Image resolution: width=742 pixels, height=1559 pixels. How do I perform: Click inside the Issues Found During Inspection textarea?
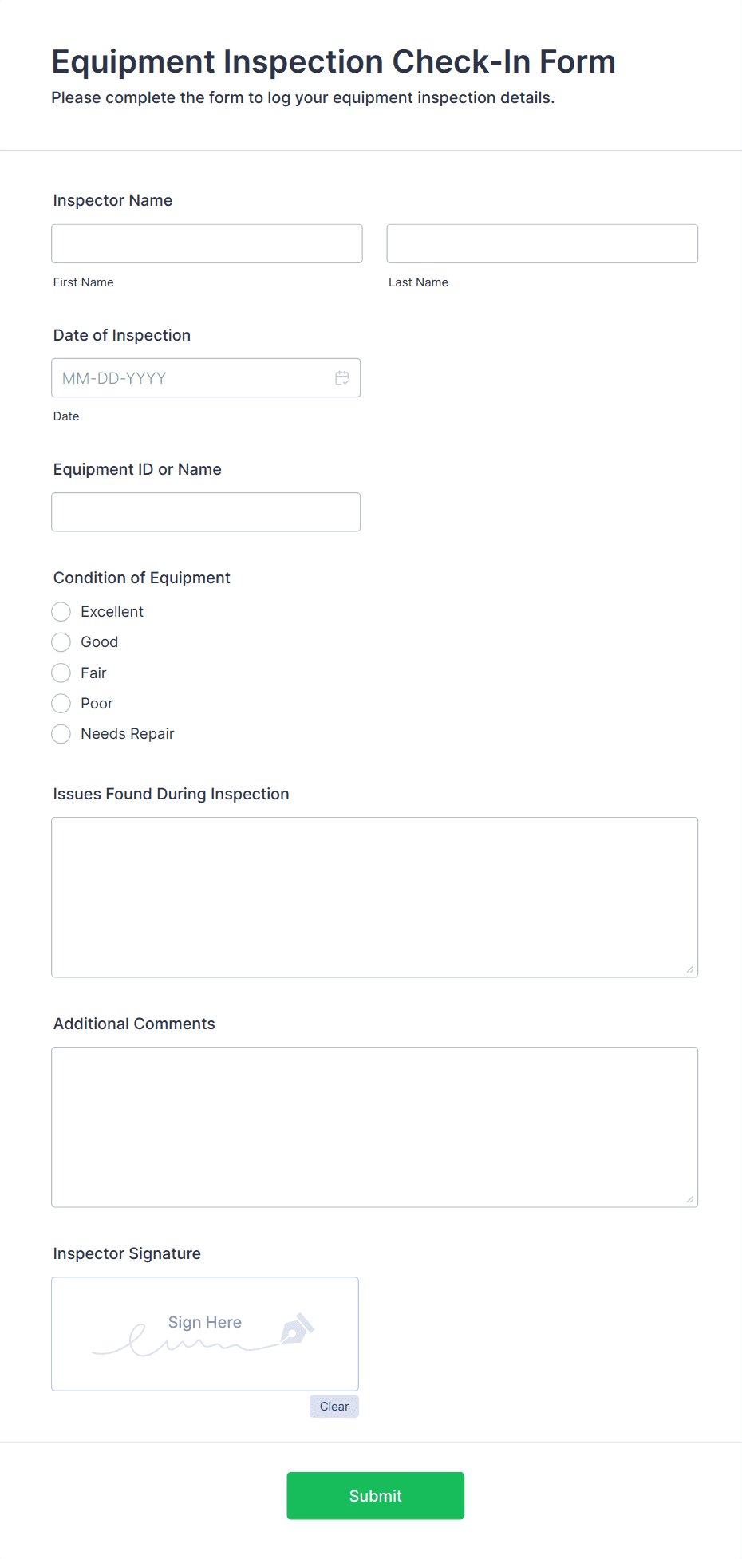pyautogui.click(x=374, y=896)
